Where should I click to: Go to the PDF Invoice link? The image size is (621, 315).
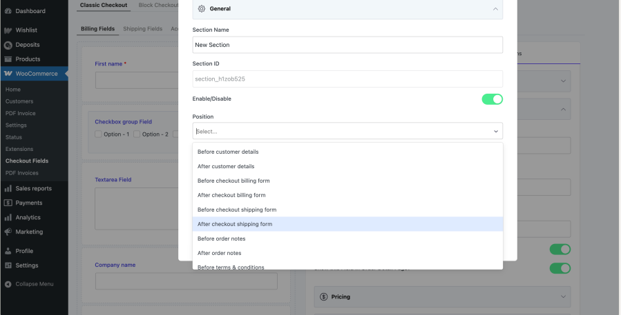click(x=20, y=113)
